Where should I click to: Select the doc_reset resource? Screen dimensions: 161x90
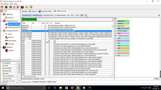(11, 44)
